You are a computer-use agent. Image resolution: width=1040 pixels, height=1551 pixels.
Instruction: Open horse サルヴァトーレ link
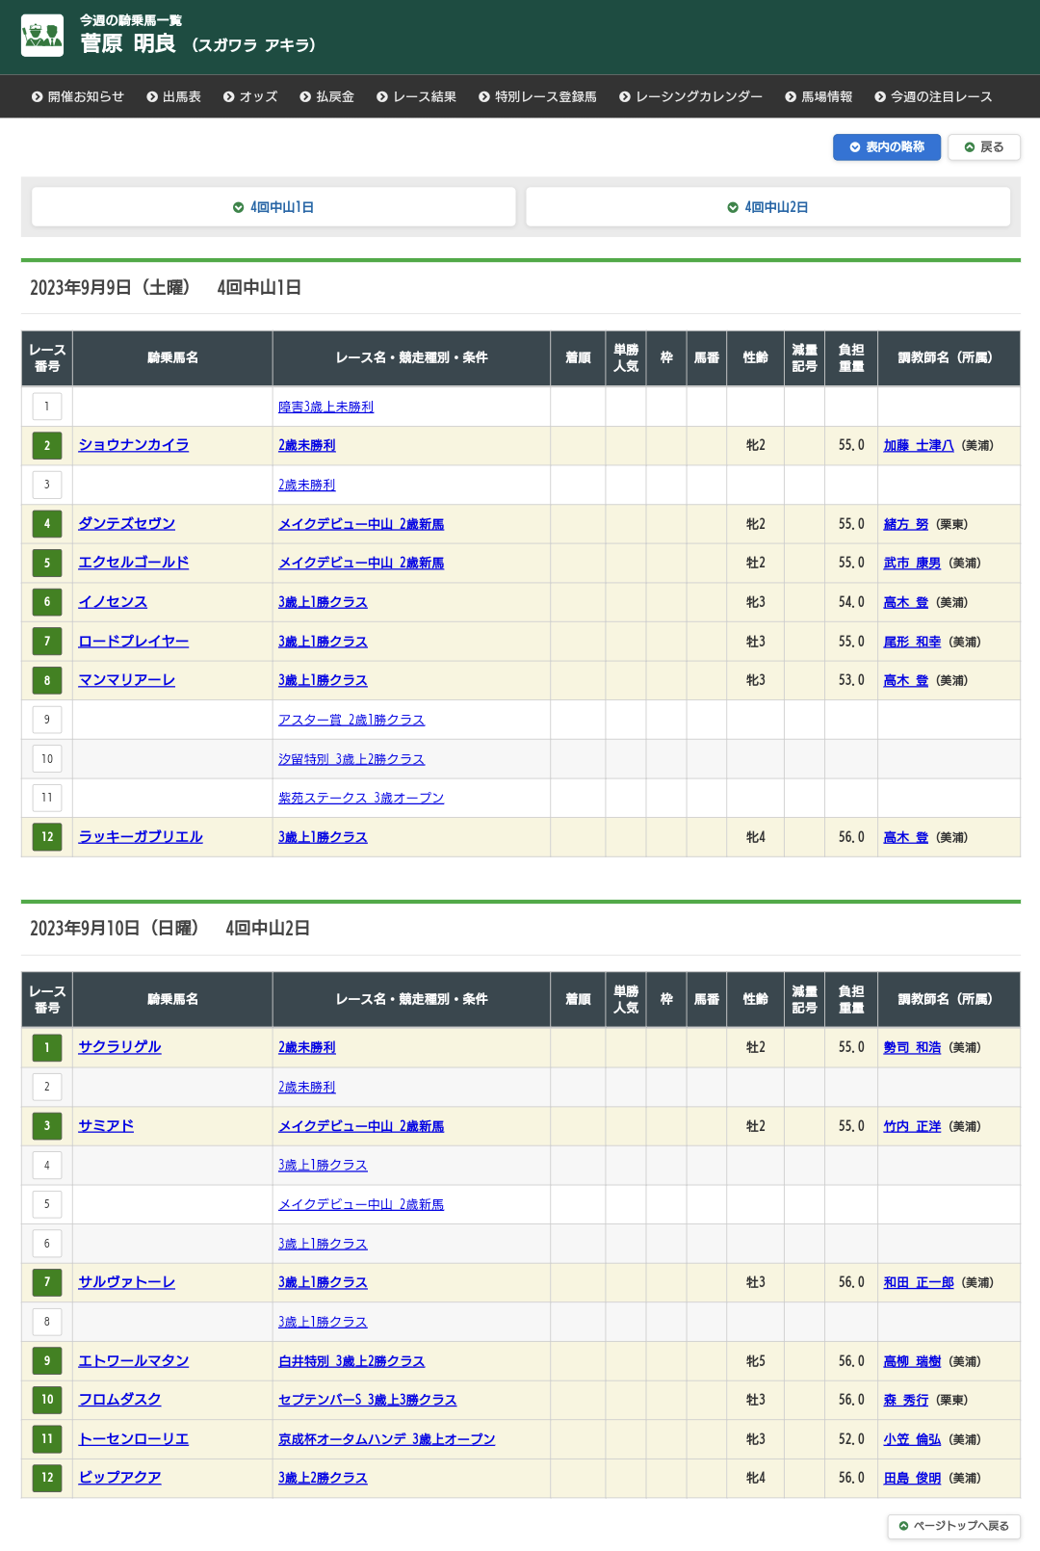coord(127,1282)
